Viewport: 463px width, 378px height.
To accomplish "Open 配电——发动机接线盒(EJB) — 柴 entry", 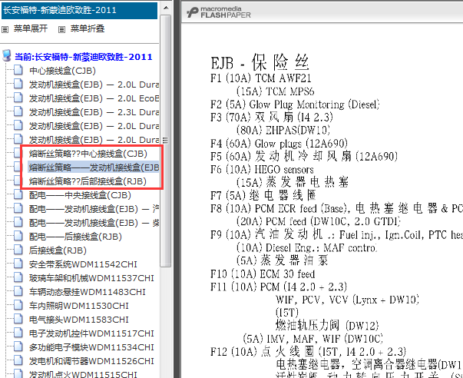I will 94,223.
